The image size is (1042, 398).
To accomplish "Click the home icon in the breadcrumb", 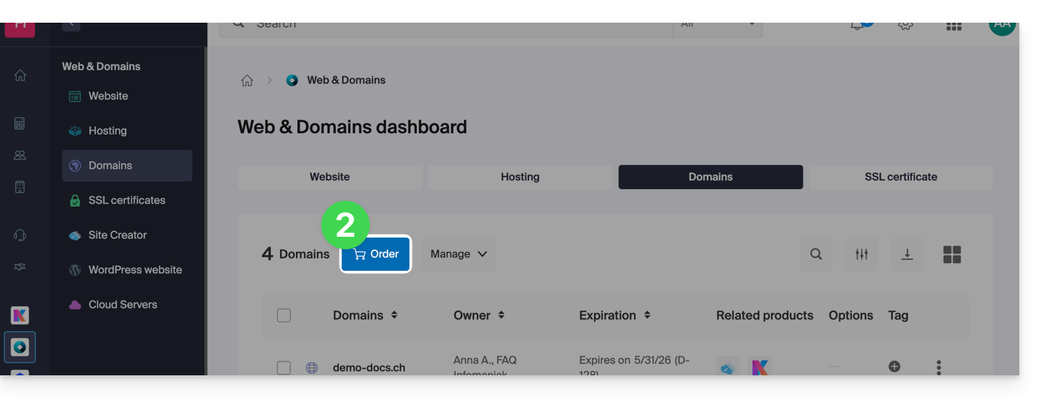I will pos(247,80).
